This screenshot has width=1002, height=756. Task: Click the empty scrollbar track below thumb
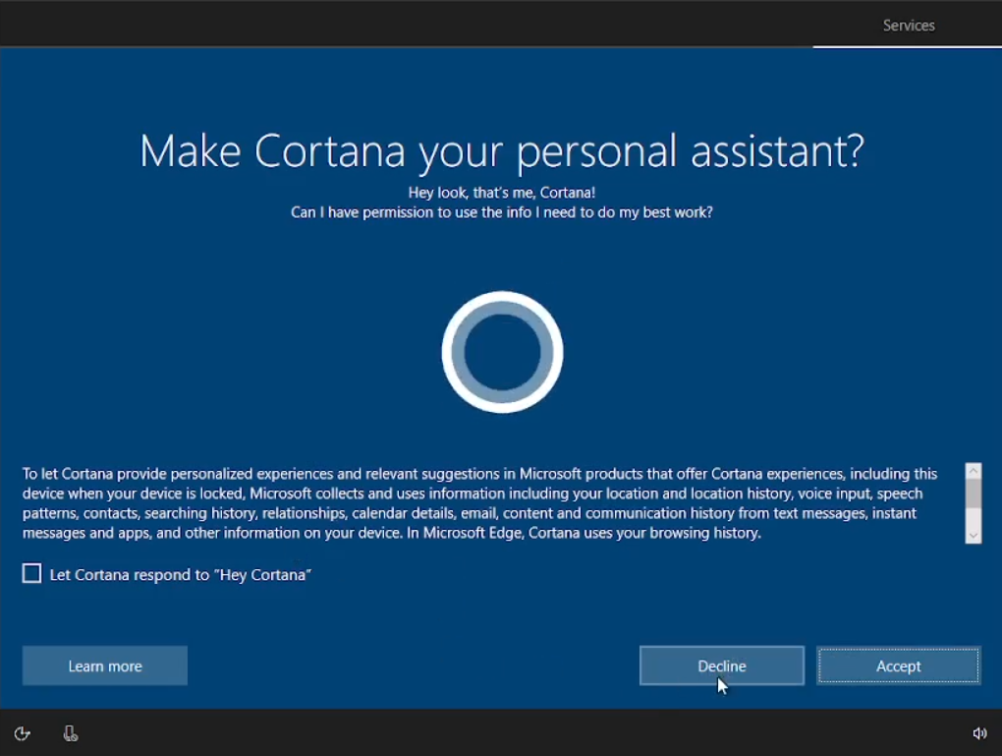(974, 518)
